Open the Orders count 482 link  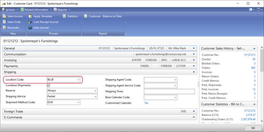[x=253, y=68]
